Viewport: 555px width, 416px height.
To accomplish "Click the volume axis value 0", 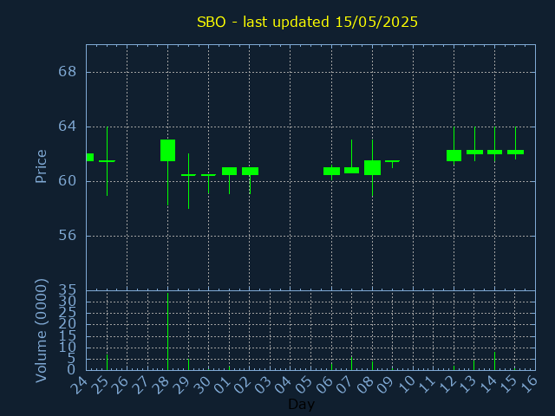I will coord(71,370).
